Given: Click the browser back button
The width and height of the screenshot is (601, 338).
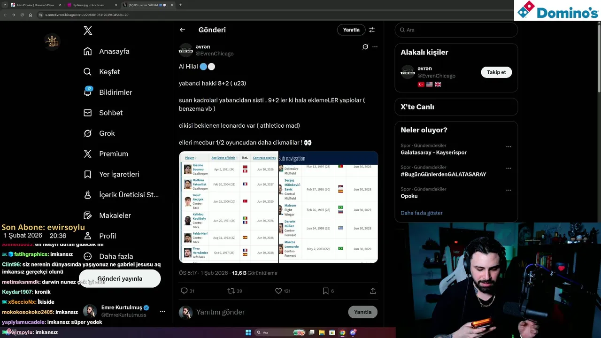Looking at the screenshot, I should (5, 15).
